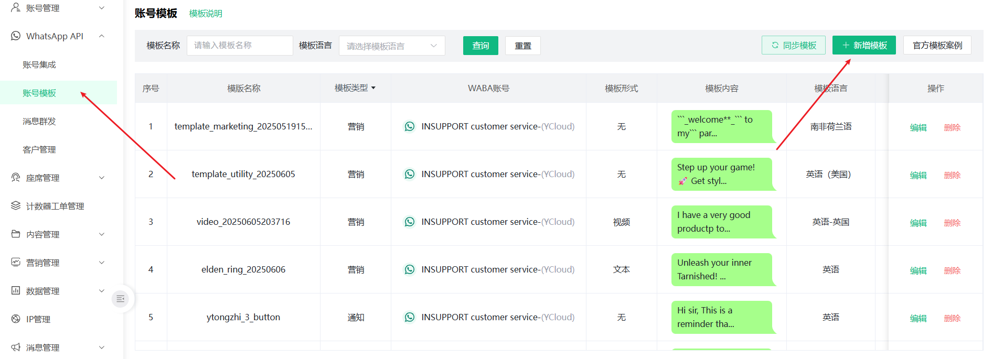Screen dimensions: 993x359
Task: Delete the ytongzhi_3_button row
Action: [952, 318]
